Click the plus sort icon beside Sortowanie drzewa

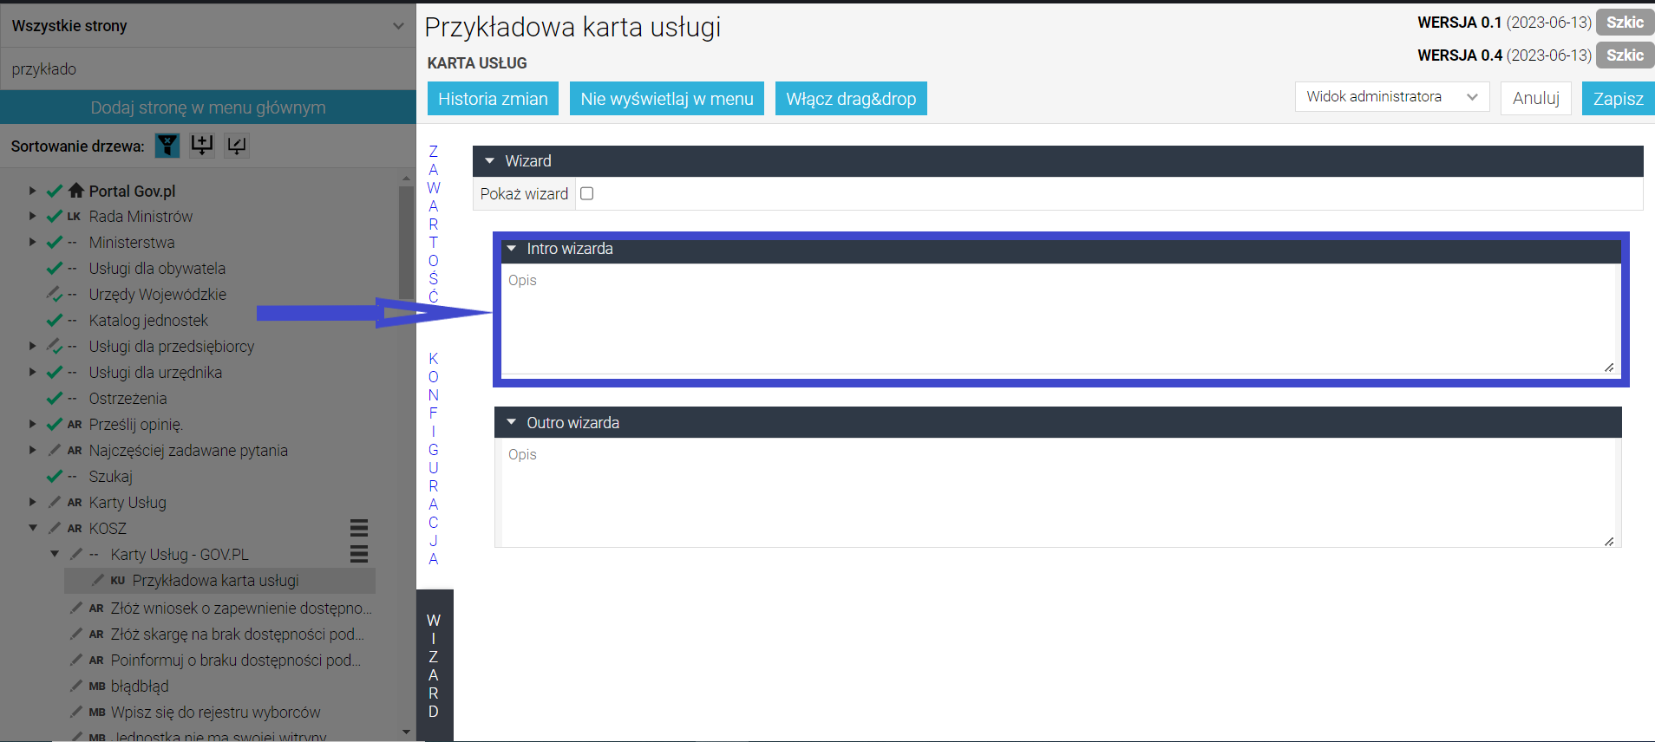pyautogui.click(x=202, y=146)
